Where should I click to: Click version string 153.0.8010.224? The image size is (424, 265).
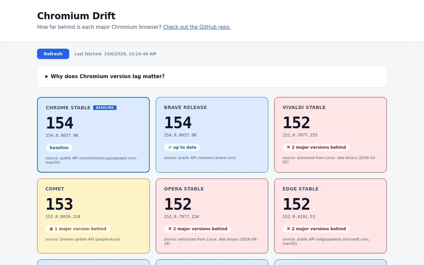click(63, 217)
